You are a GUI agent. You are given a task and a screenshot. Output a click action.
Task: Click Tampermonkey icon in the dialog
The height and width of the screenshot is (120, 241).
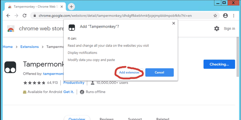(71, 28)
